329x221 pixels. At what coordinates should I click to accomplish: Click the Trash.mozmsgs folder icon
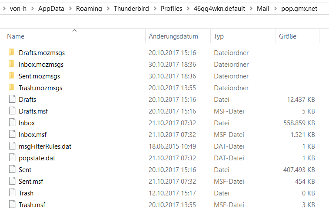(12, 88)
